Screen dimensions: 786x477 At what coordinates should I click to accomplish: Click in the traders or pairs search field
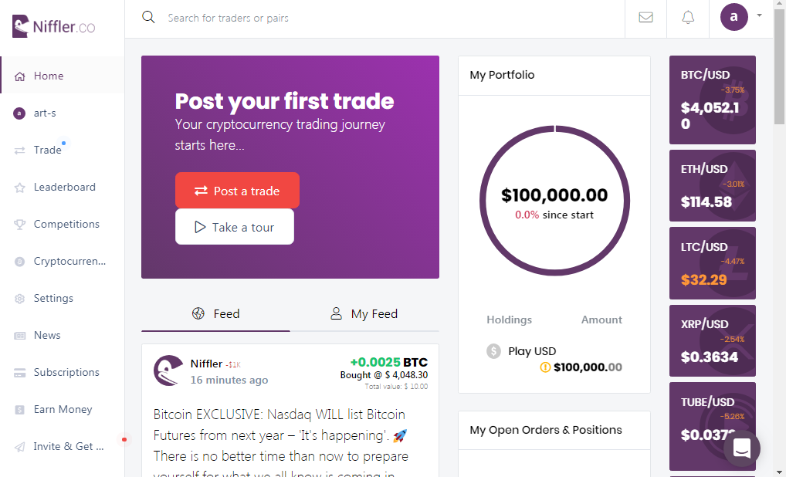tap(391, 18)
